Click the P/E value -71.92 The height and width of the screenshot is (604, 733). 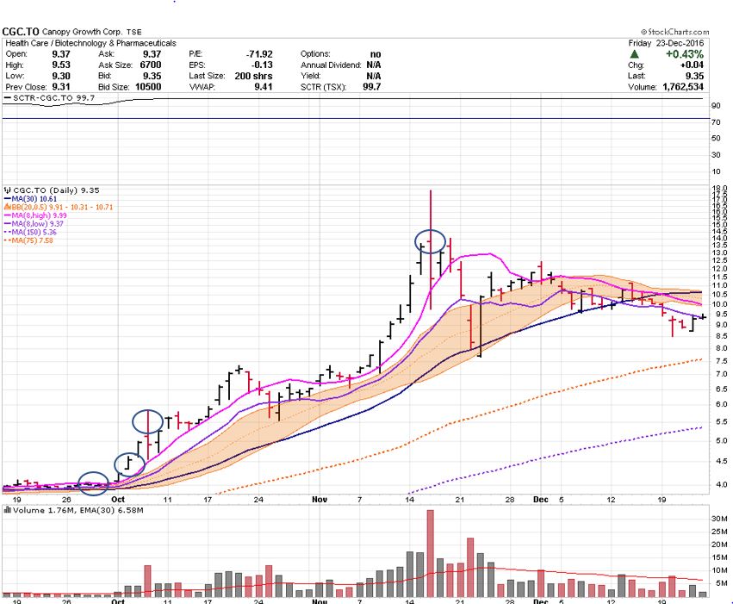259,53
